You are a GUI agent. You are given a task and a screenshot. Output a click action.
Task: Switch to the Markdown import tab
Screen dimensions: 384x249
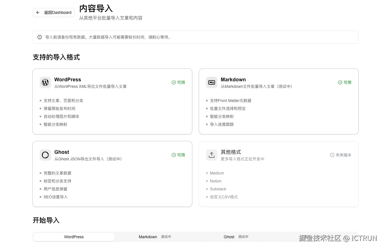(x=155, y=237)
